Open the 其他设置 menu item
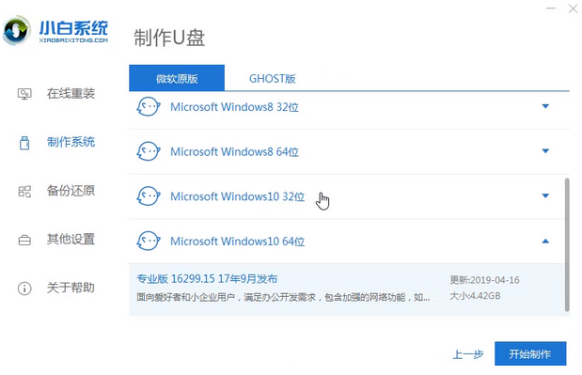Screen dimensions: 582x375 click(71, 240)
